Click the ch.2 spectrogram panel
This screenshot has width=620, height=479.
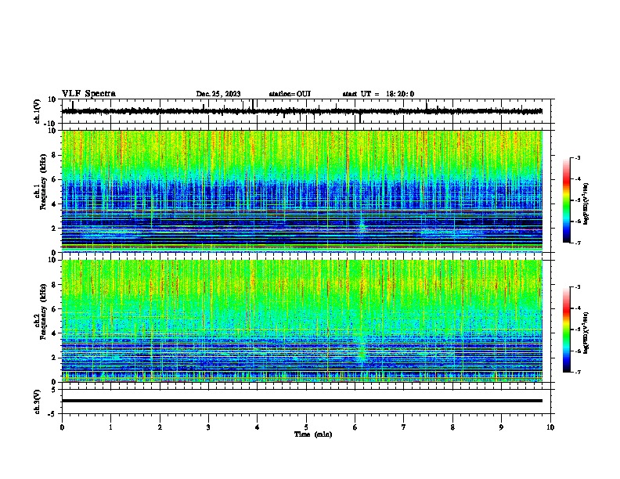pyautogui.click(x=302, y=321)
